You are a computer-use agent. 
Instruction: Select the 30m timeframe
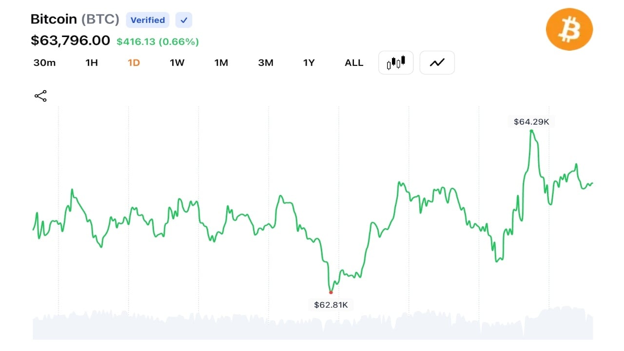click(x=44, y=62)
